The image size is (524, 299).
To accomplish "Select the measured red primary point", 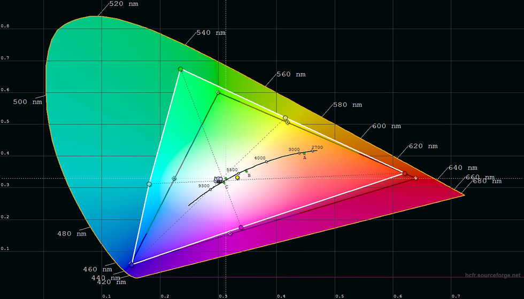I will [x=404, y=173].
